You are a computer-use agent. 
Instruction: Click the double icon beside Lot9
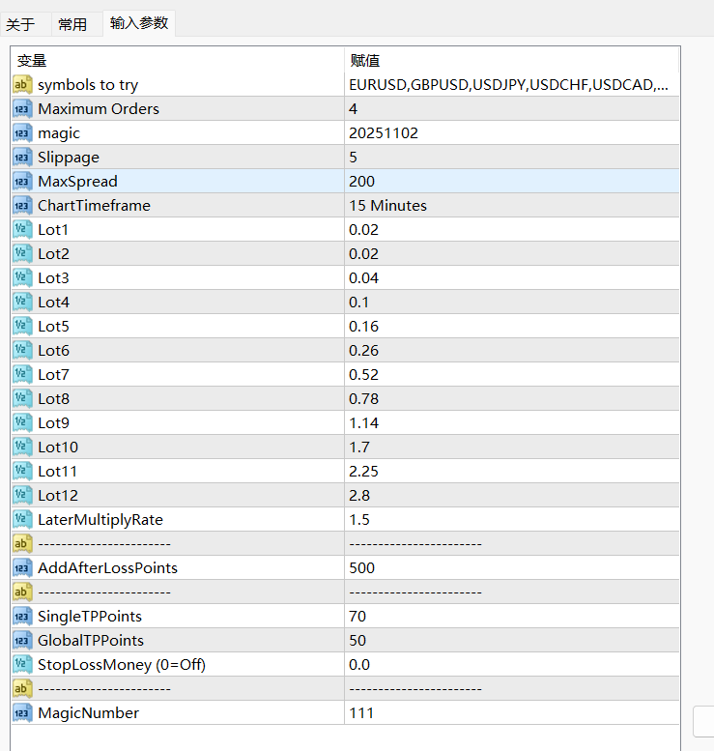(x=22, y=422)
